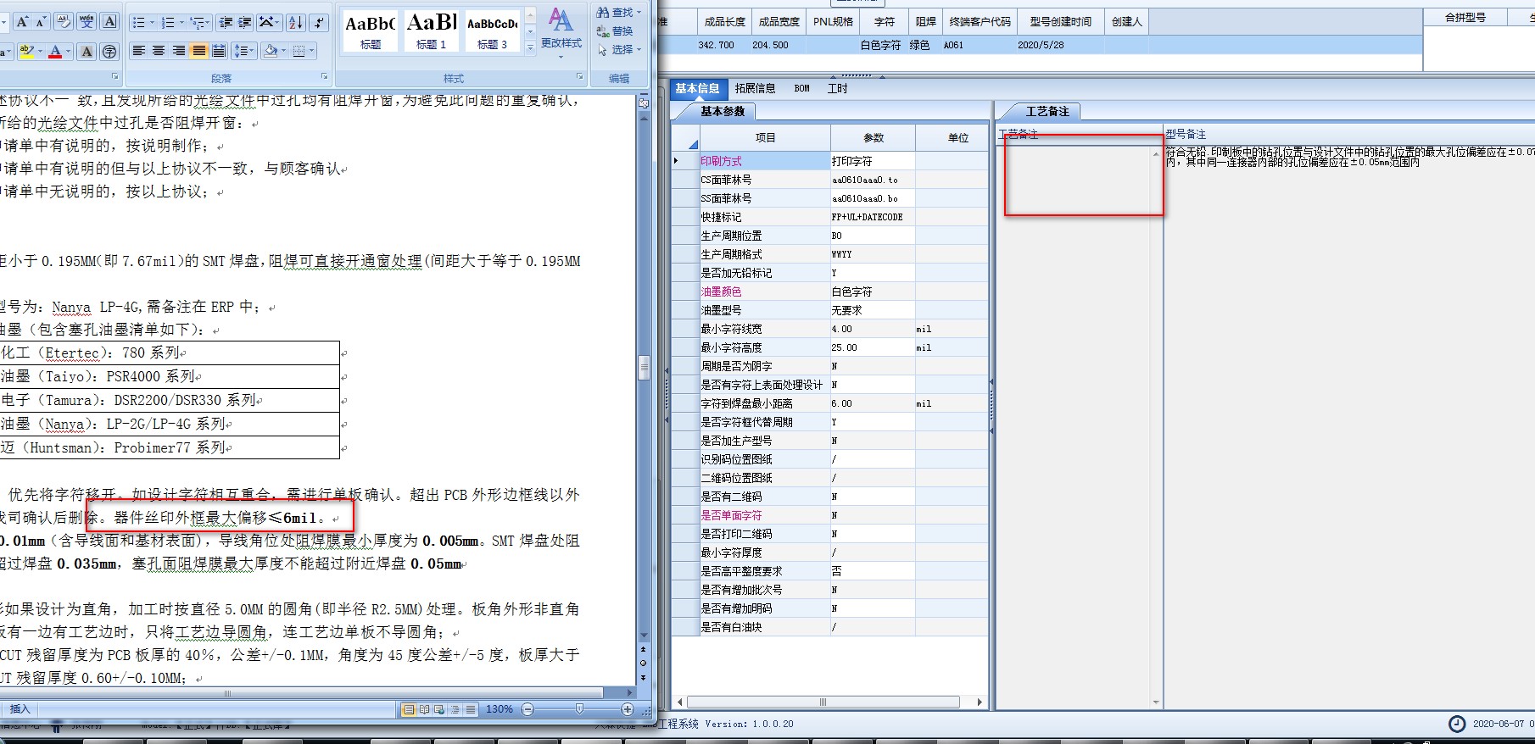Open font color dropdown arrow

69,52
